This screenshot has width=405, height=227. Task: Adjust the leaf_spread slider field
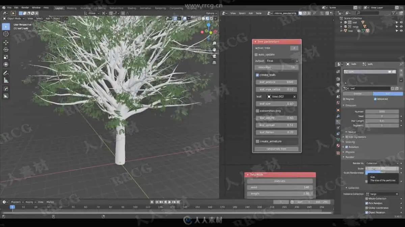tap(276, 125)
